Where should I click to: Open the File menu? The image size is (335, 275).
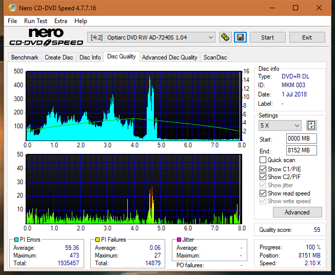point(12,21)
